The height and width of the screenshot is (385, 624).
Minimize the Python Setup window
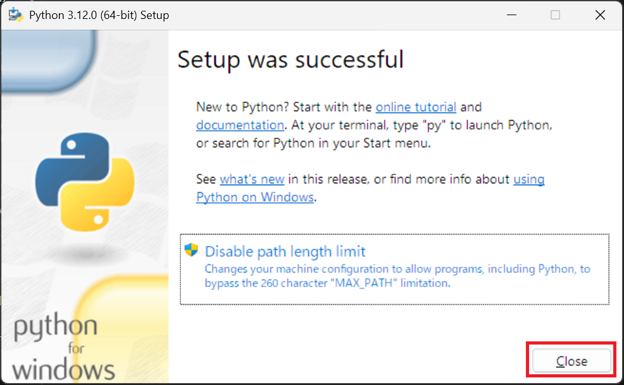pos(511,15)
